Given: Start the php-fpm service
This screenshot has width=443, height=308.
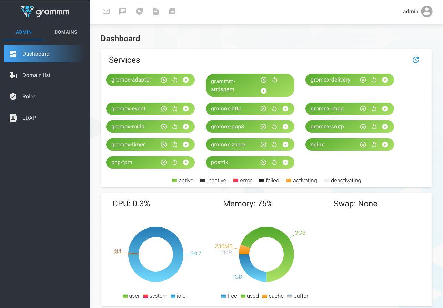Looking at the screenshot, I should click(186, 162).
